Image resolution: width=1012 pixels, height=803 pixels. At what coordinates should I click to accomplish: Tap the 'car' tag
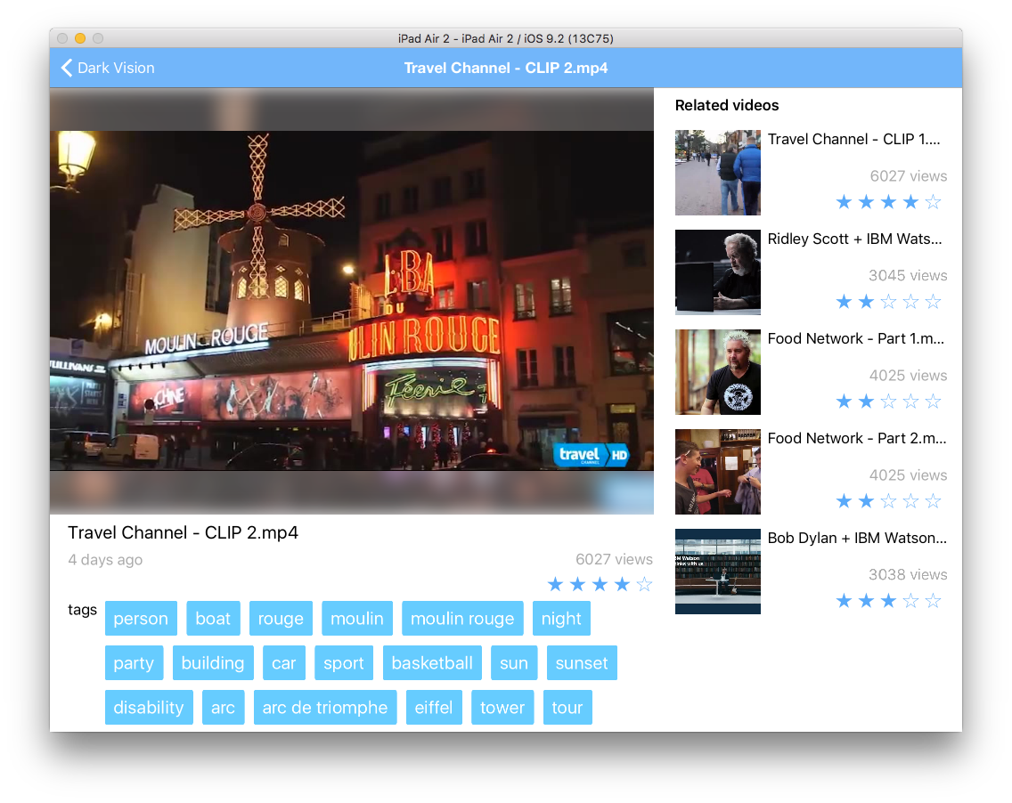(x=284, y=663)
